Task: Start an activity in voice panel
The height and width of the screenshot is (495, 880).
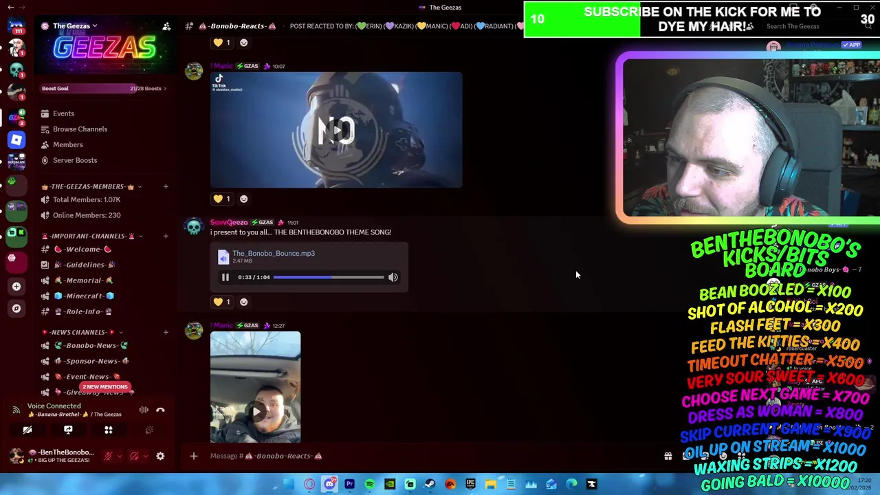Action: [x=109, y=430]
